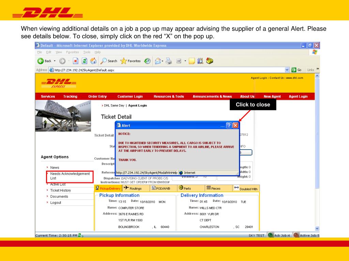Open Favorites star in toolbar
This screenshot has width=349, height=261.
[131, 61]
